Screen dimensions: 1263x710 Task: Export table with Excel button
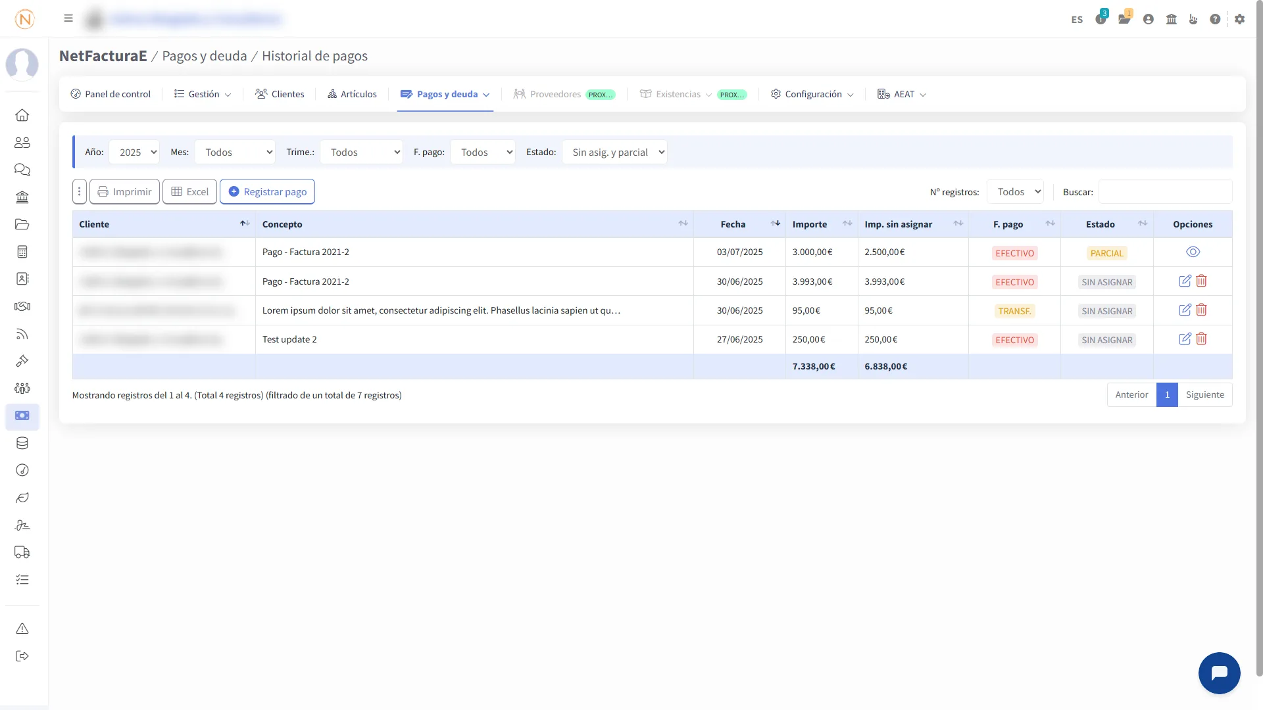(x=189, y=191)
